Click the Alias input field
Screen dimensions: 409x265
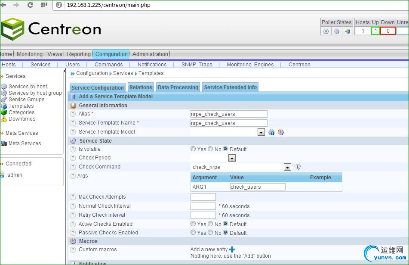(x=229, y=114)
